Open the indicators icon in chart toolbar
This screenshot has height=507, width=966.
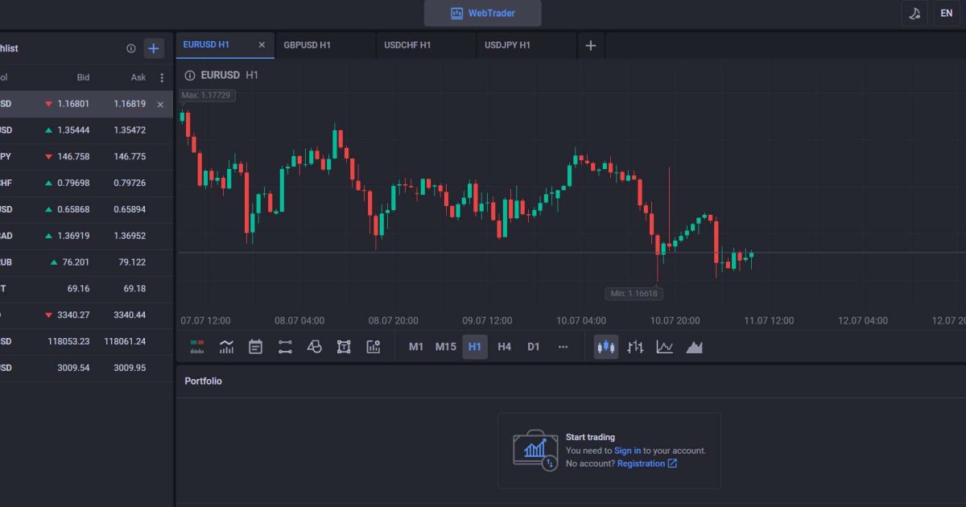(x=226, y=347)
